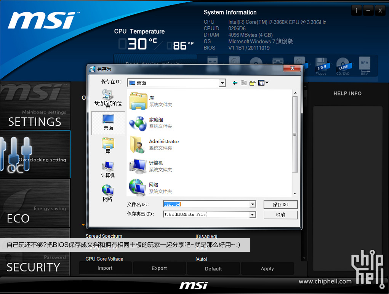Open the View menu icon in Save As dialog
The width and height of the screenshot is (389, 294).
click(263, 83)
